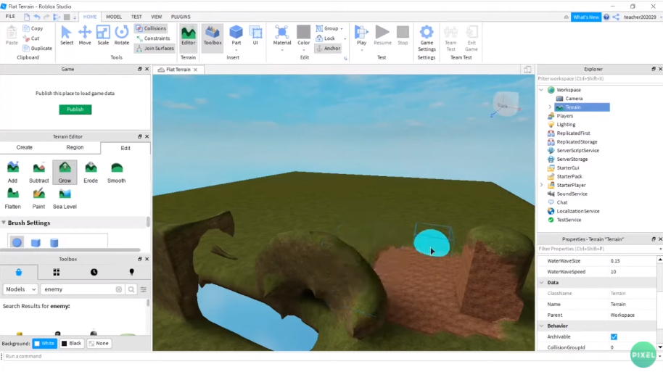
Task: Open the Group dropdown arrow
Action: pos(342,29)
